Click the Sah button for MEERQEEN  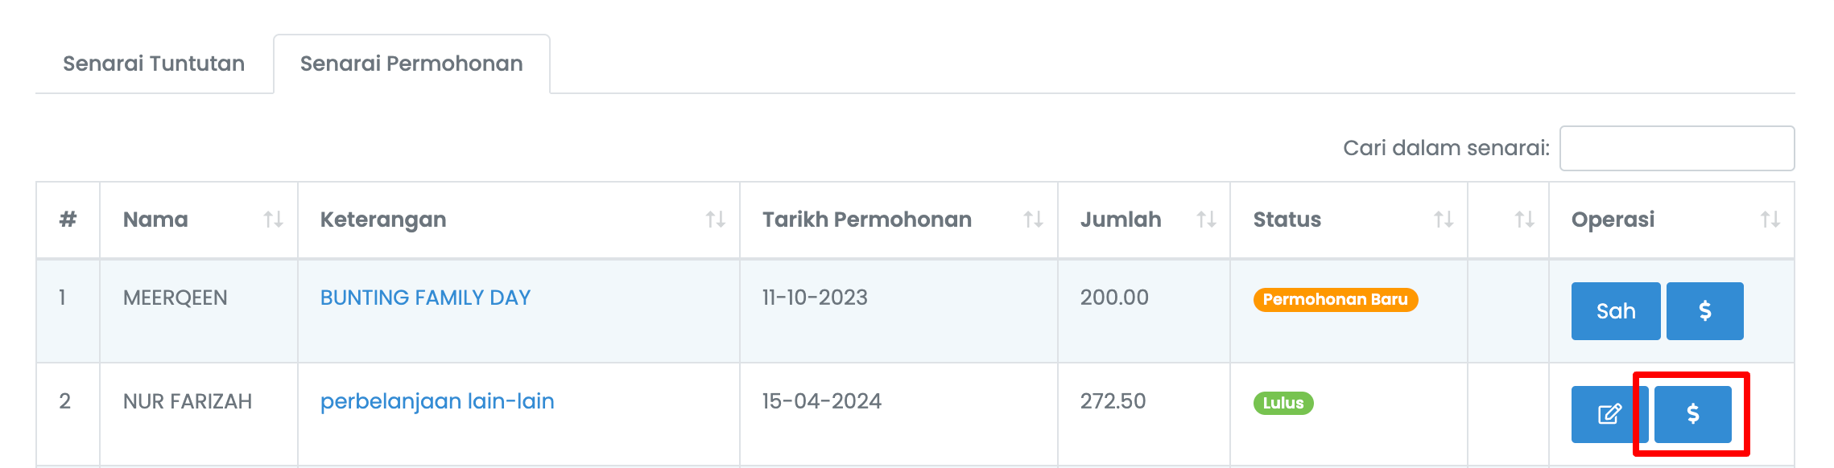[x=1616, y=311]
